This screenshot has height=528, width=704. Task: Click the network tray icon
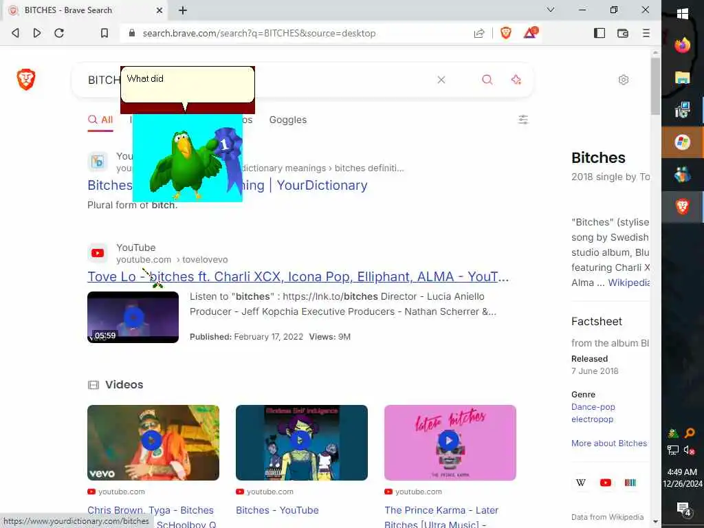[x=672, y=450]
